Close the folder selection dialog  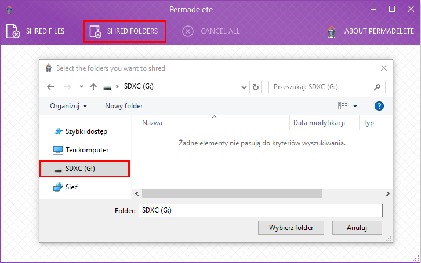click(x=384, y=68)
